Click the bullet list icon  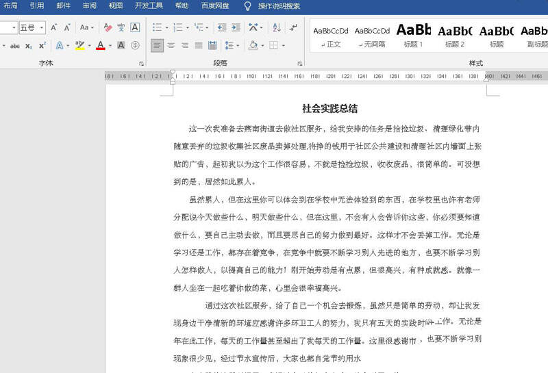point(158,27)
